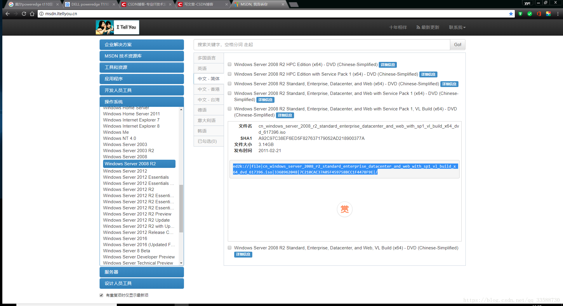Click the Go! search button

[458, 45]
